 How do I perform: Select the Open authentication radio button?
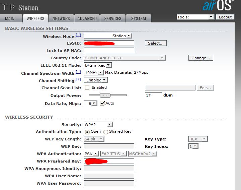coord(87,132)
